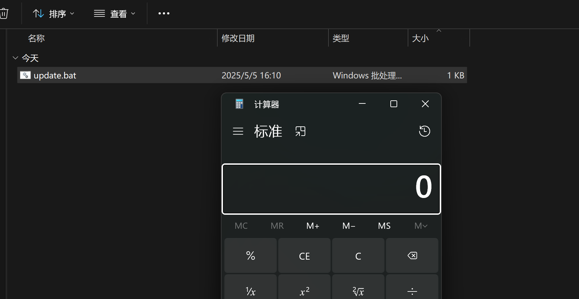Open the M memory list dropdown
This screenshot has width=579, height=299.
tap(421, 226)
